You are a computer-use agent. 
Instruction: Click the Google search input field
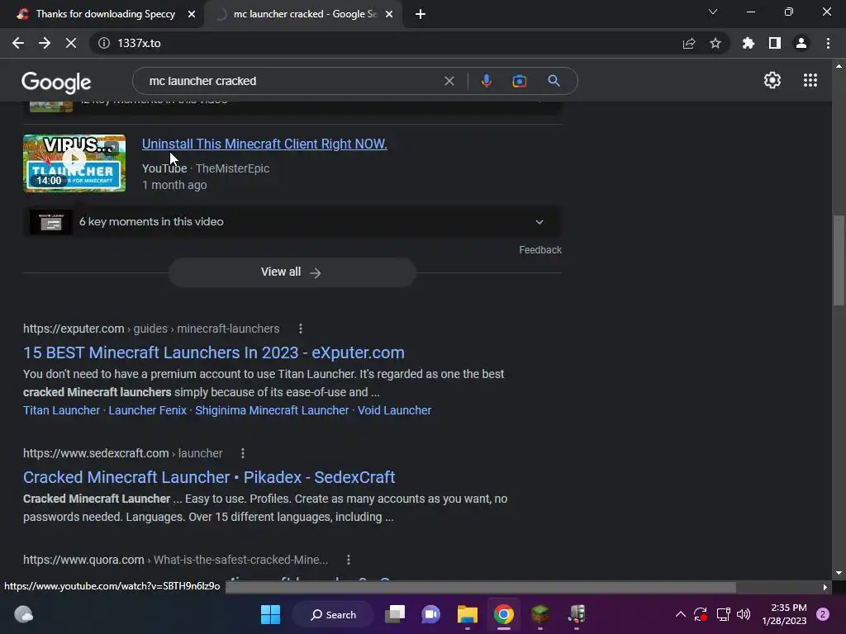pyautogui.click(x=292, y=81)
